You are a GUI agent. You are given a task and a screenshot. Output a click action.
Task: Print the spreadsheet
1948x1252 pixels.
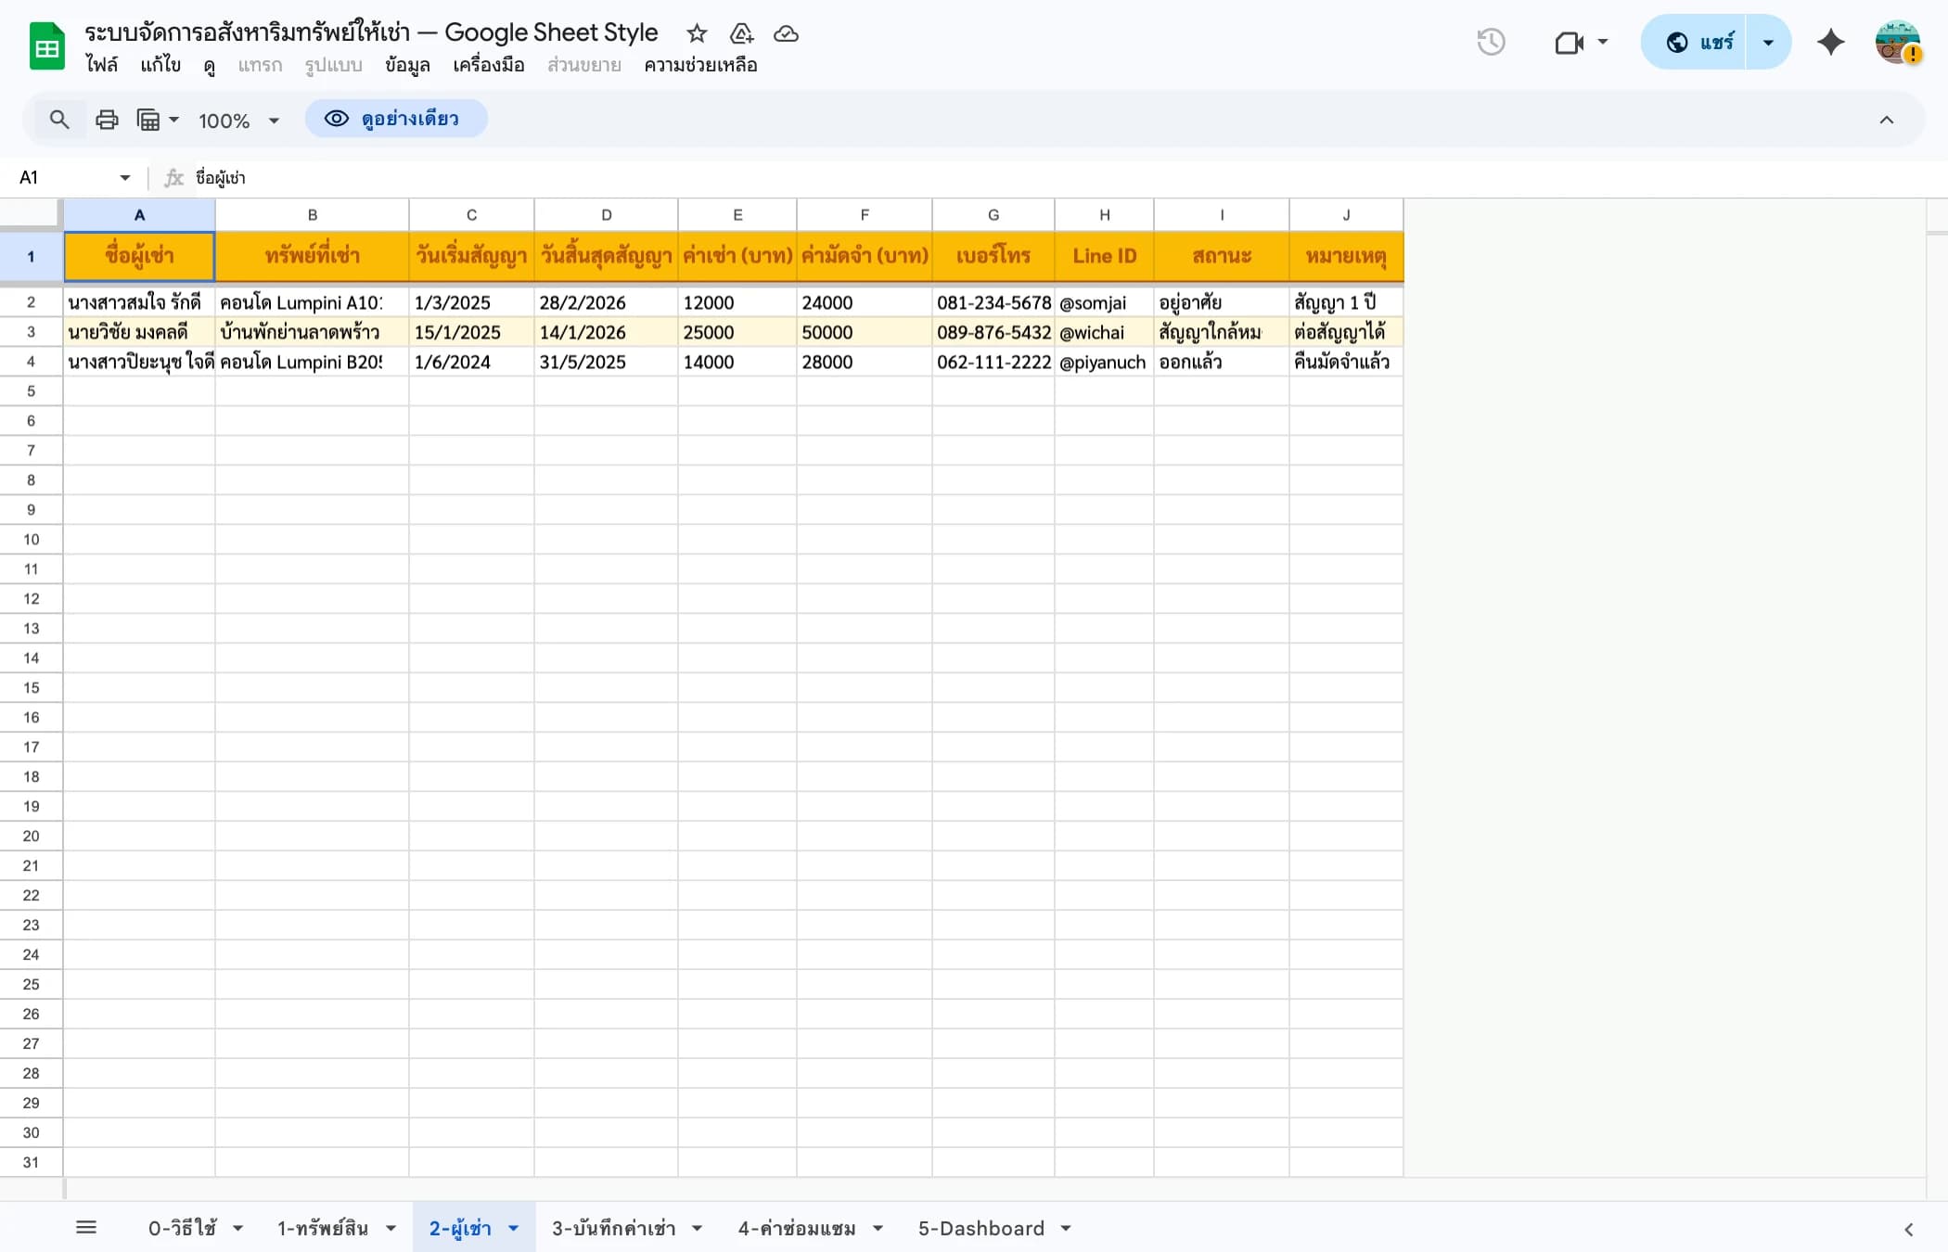[106, 120]
